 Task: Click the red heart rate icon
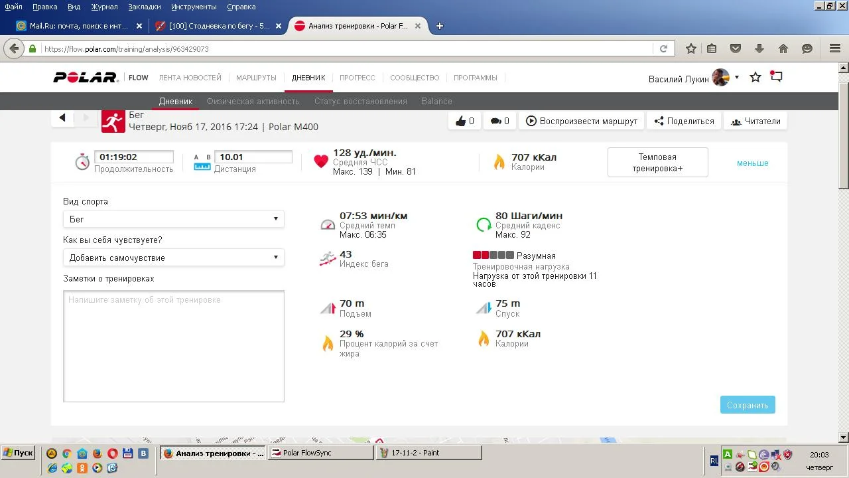click(x=321, y=161)
